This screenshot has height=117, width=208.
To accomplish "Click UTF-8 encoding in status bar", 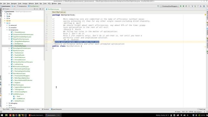I will point(191,112).
